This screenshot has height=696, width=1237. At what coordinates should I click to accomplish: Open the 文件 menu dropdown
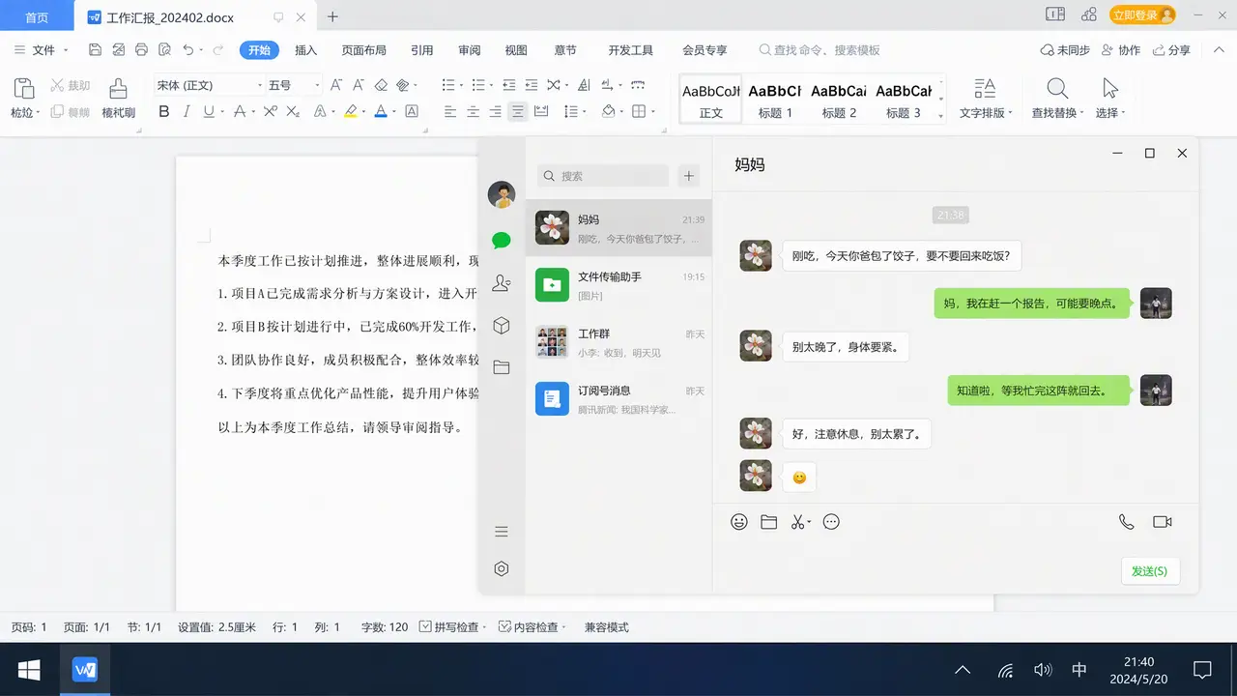click(43, 50)
